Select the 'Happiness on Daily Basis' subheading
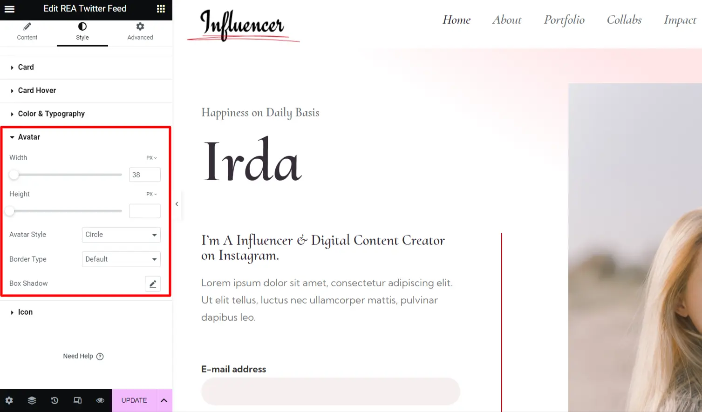 [x=260, y=113]
